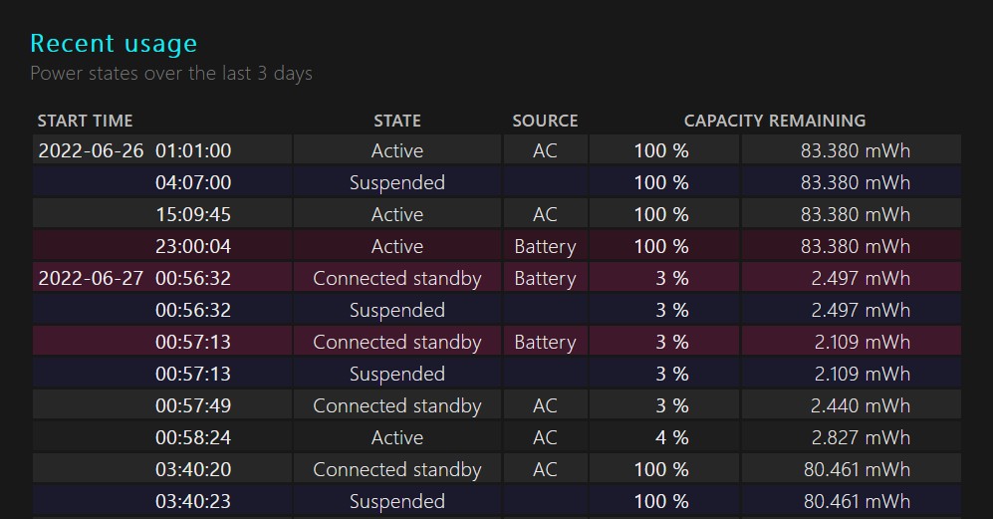Image resolution: width=993 pixels, height=519 pixels.
Task: Click the START TIME column header
Action: 85,122
